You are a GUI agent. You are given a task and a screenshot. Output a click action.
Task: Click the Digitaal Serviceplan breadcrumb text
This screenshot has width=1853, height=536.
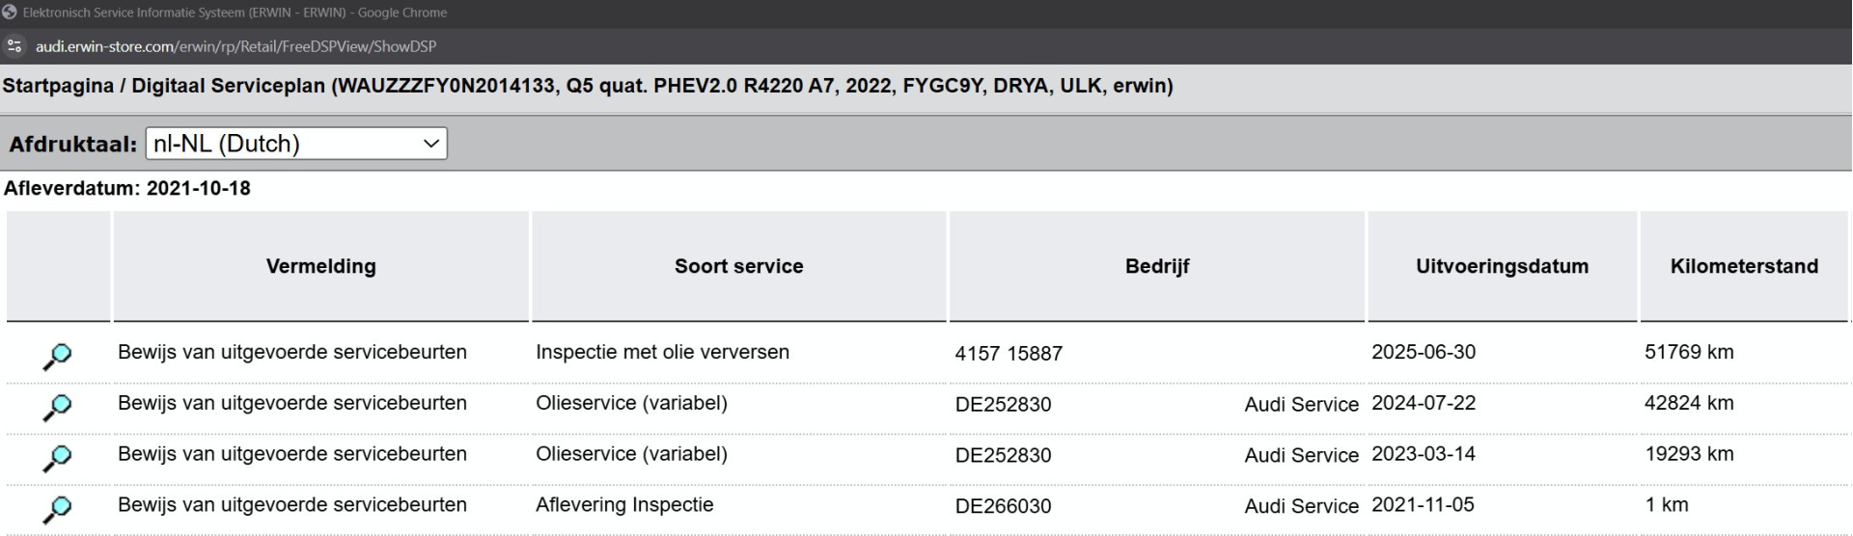(x=229, y=86)
